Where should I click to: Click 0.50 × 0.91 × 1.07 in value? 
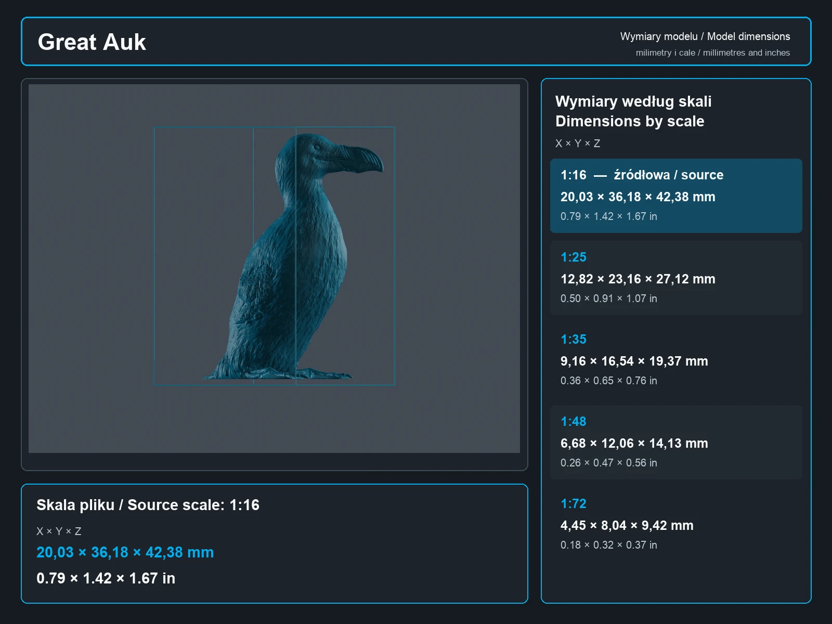[x=608, y=298]
